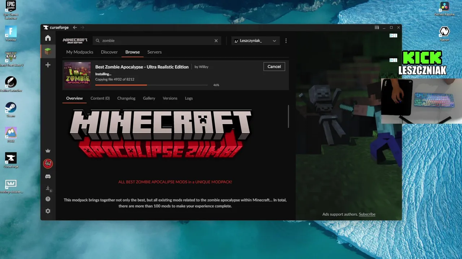This screenshot has height=259, width=462.
Task: Open the premium crown icon in sidebar
Action: (x=48, y=151)
